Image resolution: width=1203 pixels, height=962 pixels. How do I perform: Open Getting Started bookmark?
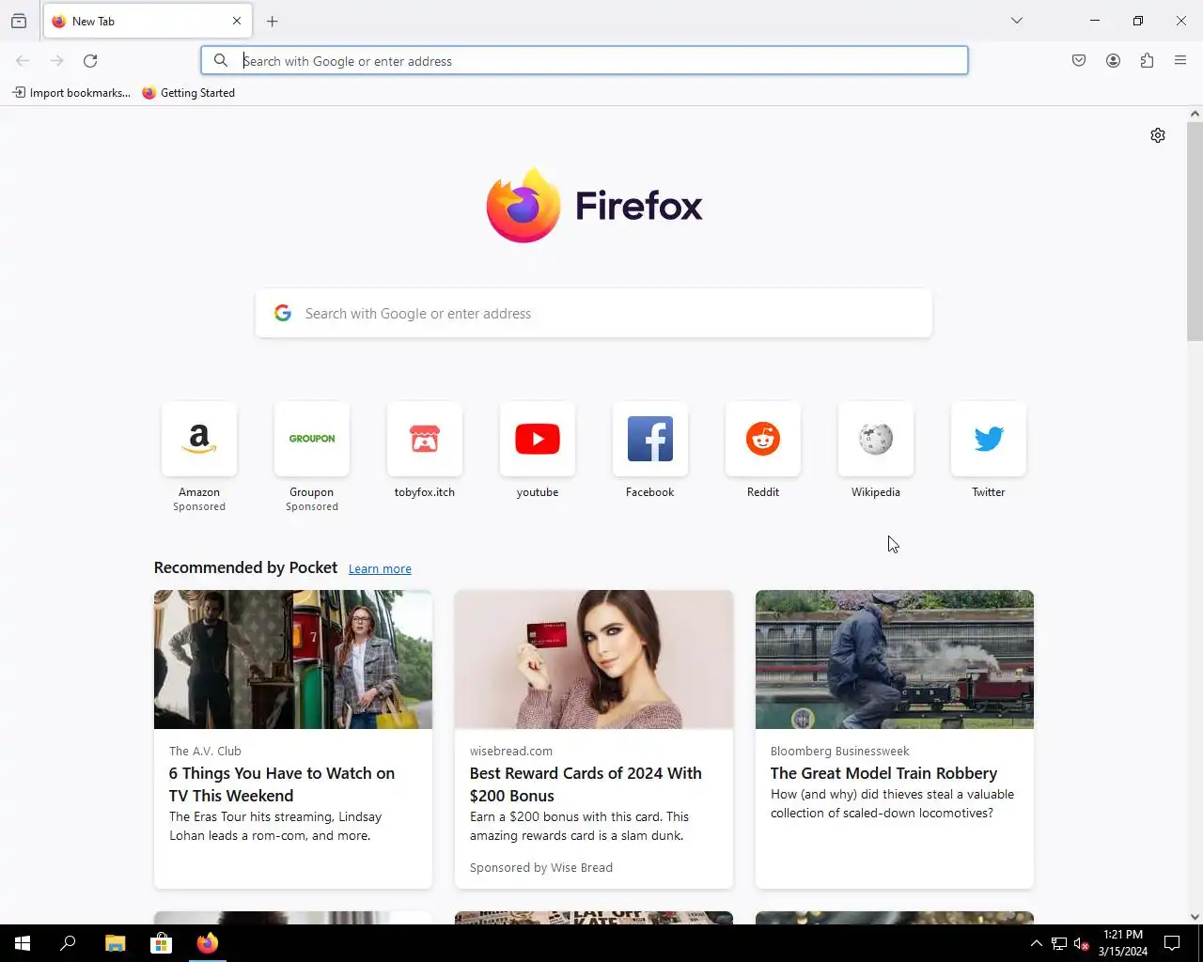coord(189,93)
